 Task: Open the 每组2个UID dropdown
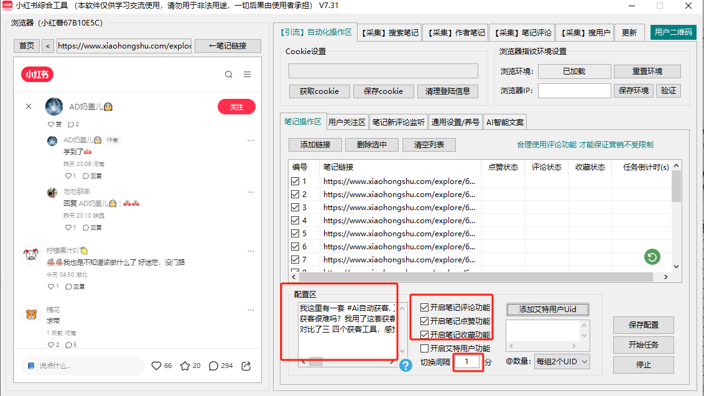pos(561,362)
